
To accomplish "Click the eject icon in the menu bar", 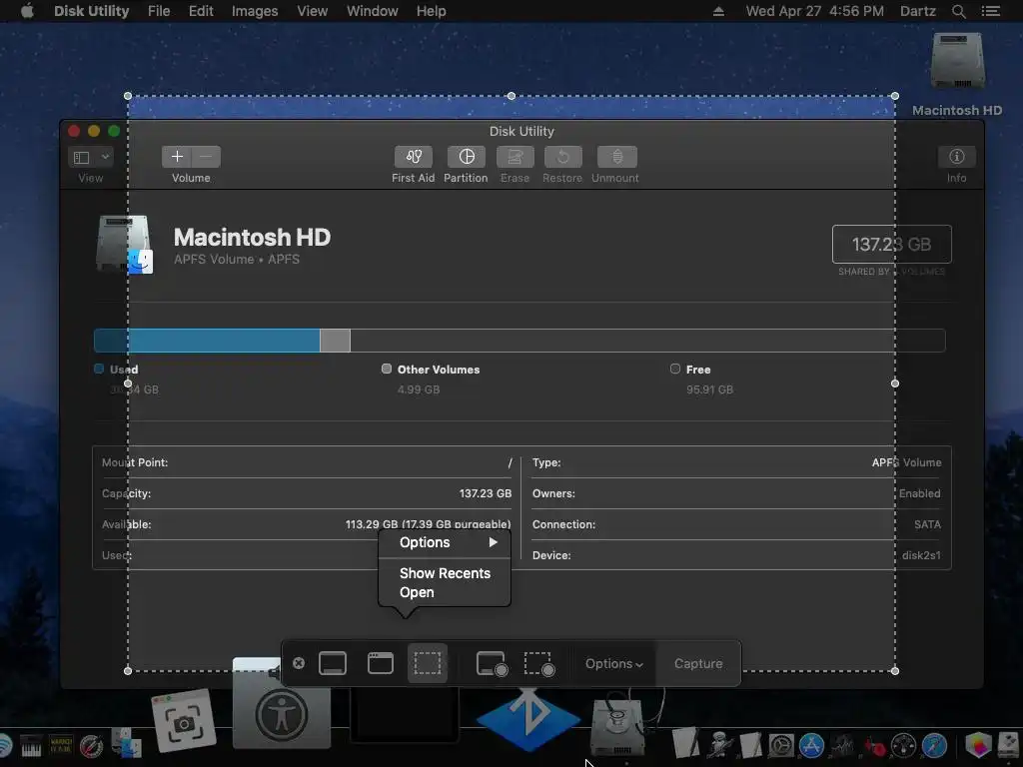I will [x=718, y=11].
